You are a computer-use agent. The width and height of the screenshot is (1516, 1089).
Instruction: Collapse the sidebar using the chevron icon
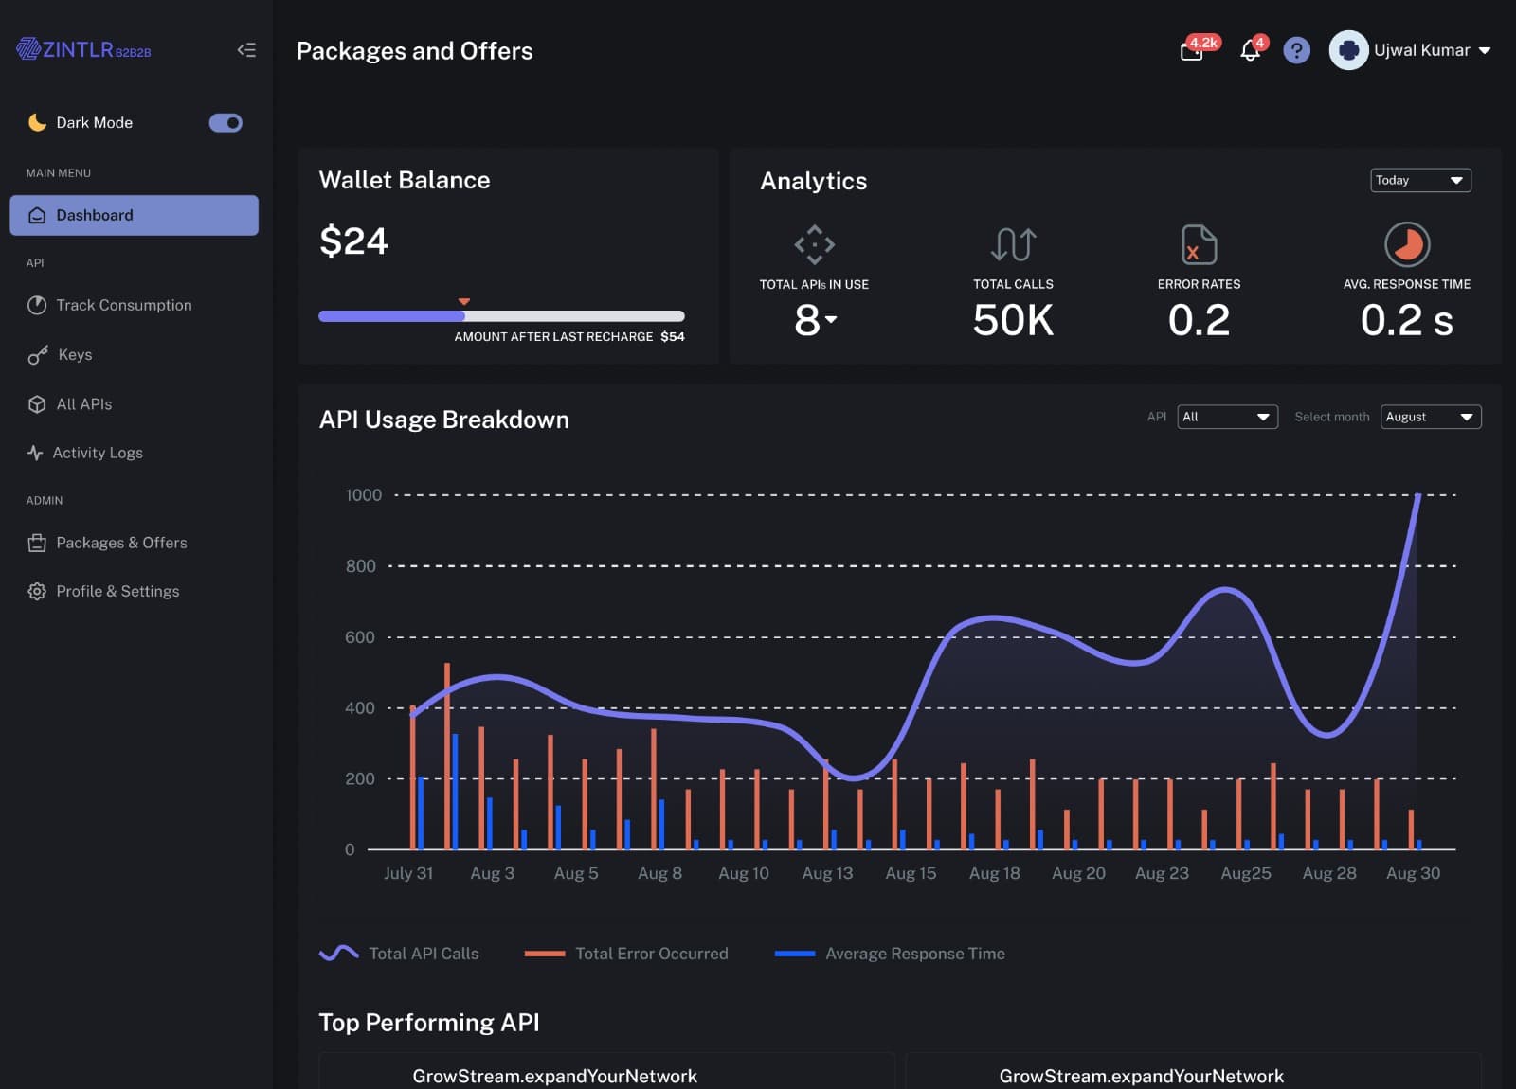point(246,50)
